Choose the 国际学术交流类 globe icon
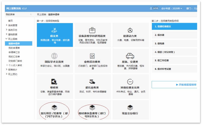This screenshot has height=125, width=202. (55, 56)
